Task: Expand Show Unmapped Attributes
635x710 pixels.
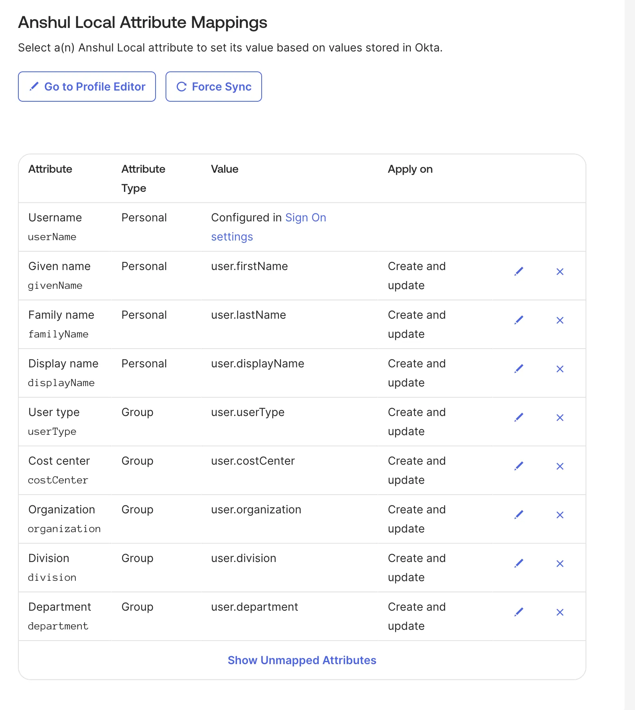Action: click(302, 660)
